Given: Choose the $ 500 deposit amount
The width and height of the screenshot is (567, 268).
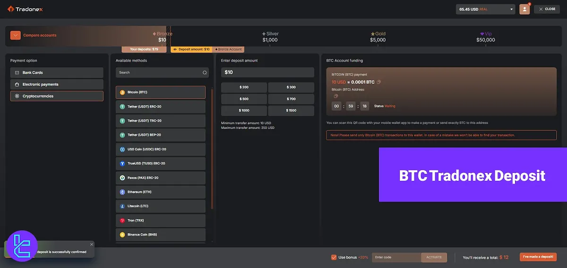Looking at the screenshot, I should (x=244, y=99).
